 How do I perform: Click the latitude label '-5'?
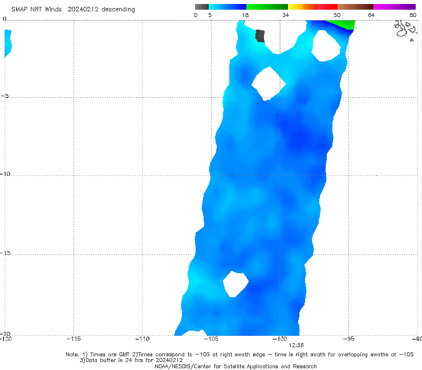(x=5, y=96)
